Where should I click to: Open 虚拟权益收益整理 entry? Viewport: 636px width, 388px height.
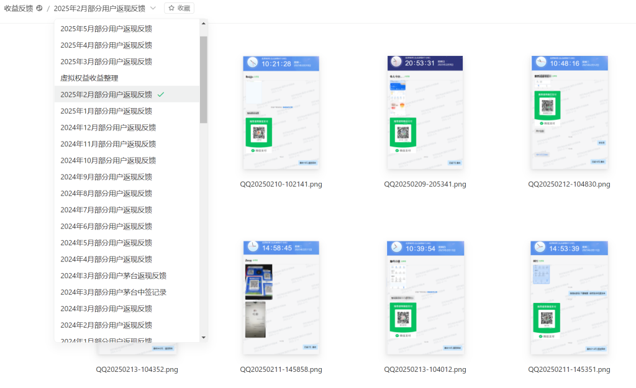pos(127,78)
